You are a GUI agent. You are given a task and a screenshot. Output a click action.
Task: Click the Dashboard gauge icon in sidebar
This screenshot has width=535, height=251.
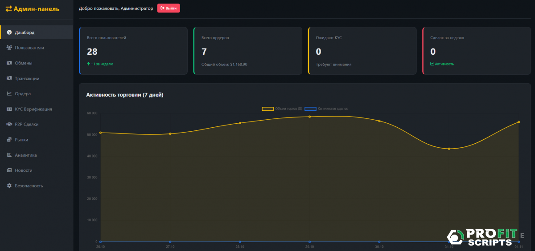tap(9, 32)
